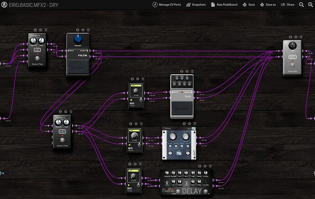315x199 pixels.
Task: Delete the Stereo Gain plugin via trash icon
Action: (x=301, y=37)
